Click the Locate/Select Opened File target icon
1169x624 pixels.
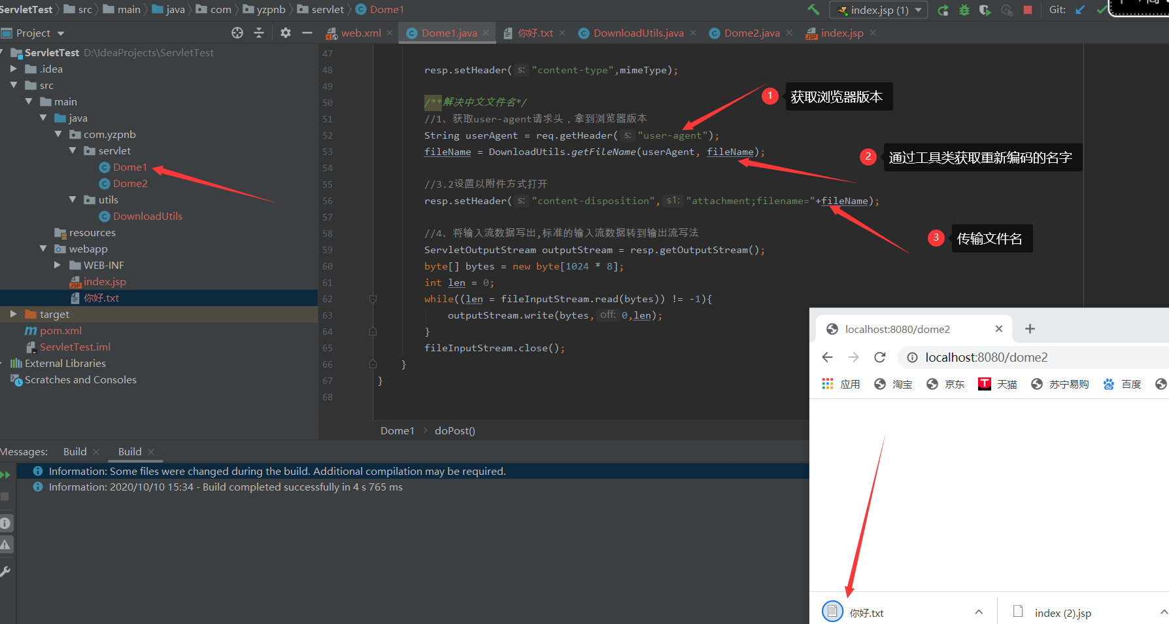coord(237,33)
